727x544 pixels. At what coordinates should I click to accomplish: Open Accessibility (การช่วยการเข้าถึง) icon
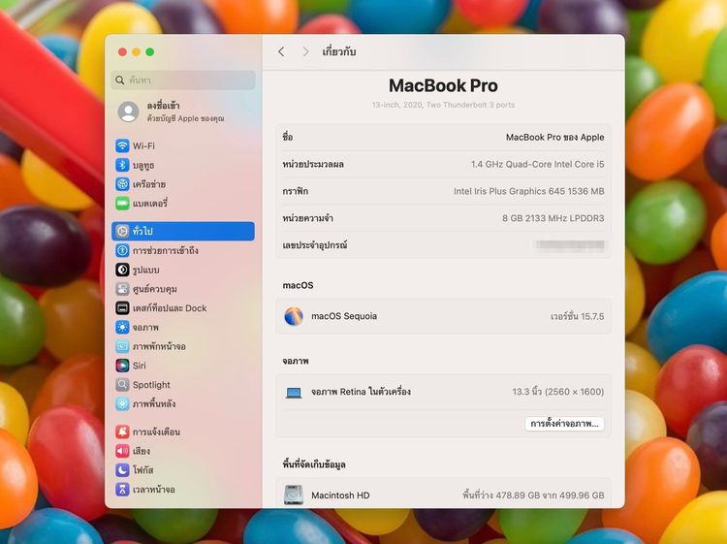click(x=122, y=250)
